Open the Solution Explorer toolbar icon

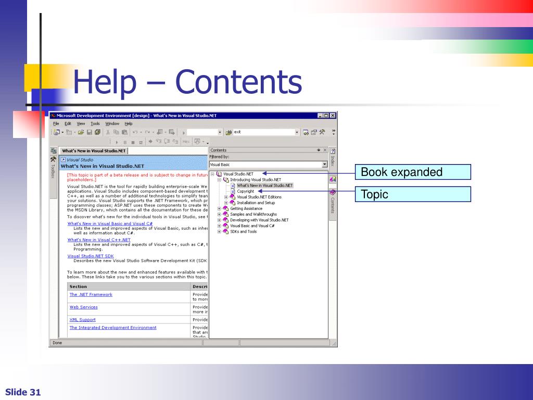306,132
